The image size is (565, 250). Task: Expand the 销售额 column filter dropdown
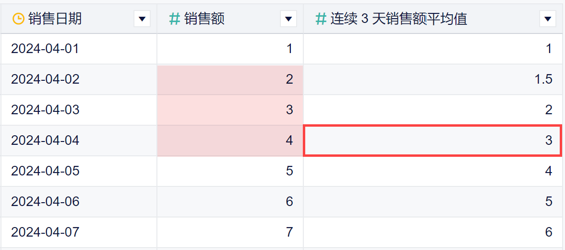[x=288, y=19]
